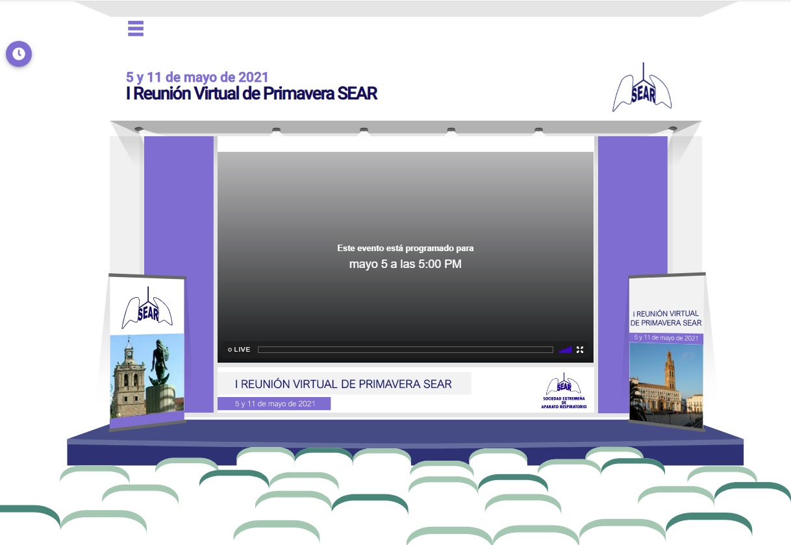Click Sociedad Extremeña de Aparato Respiratorio logo
Screen dimensions: 791x545
point(564,392)
